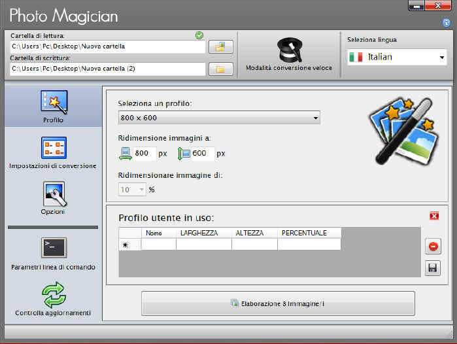Click the Seleziona un profilo: label
Viewport: 457px width, 344px height.
click(x=155, y=104)
